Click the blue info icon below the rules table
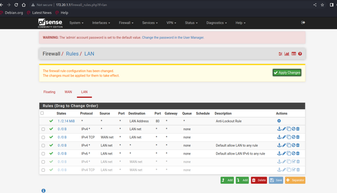The height and width of the screenshot is (193, 337). click(44, 190)
